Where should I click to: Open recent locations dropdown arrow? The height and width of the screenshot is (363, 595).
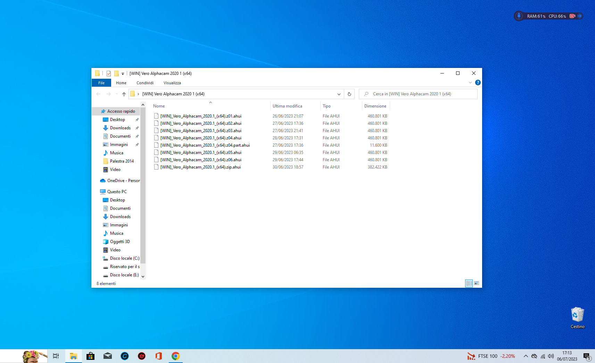coord(117,94)
